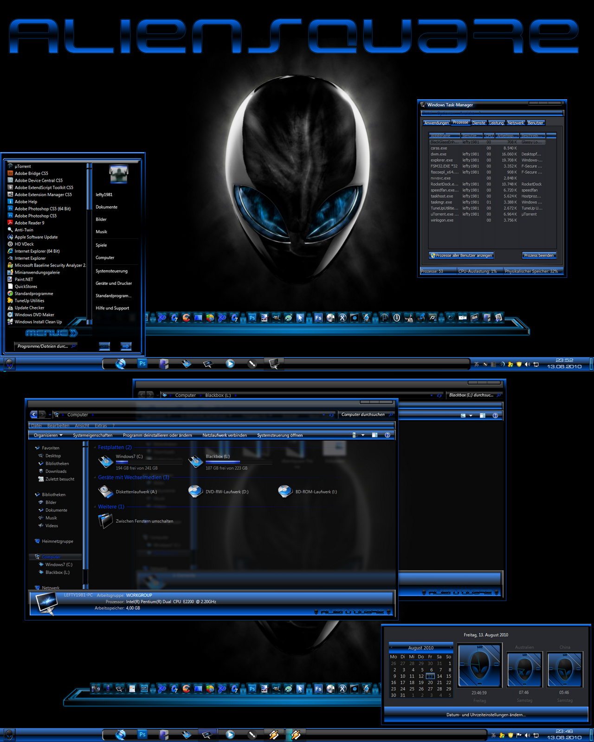Click Windows Media Player icon on 23:52 taskbar

(230, 364)
